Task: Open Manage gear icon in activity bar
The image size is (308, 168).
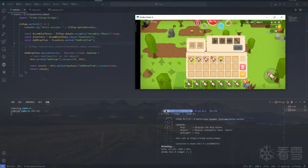Action: pyautogui.click(x=4, y=161)
